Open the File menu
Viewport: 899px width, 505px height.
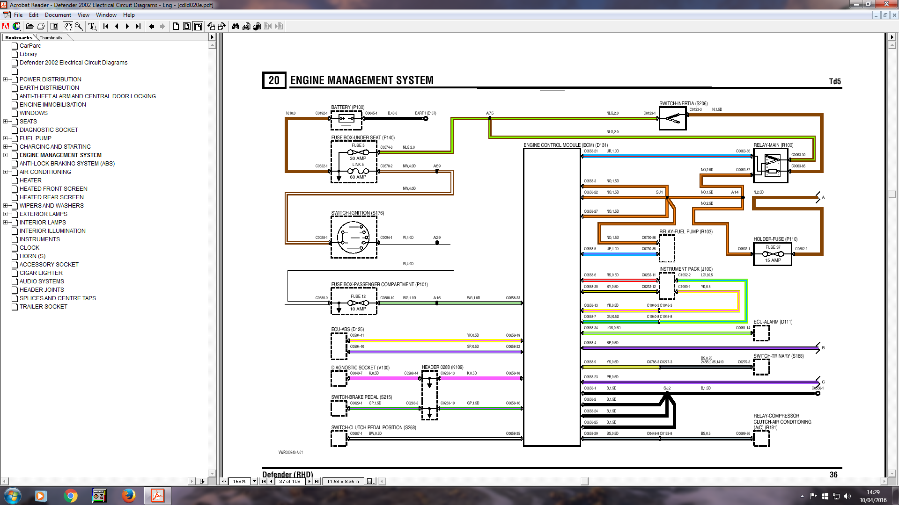point(18,15)
